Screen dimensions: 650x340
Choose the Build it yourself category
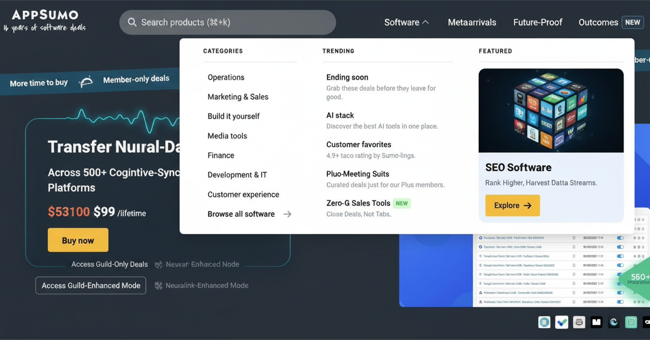[x=234, y=116]
